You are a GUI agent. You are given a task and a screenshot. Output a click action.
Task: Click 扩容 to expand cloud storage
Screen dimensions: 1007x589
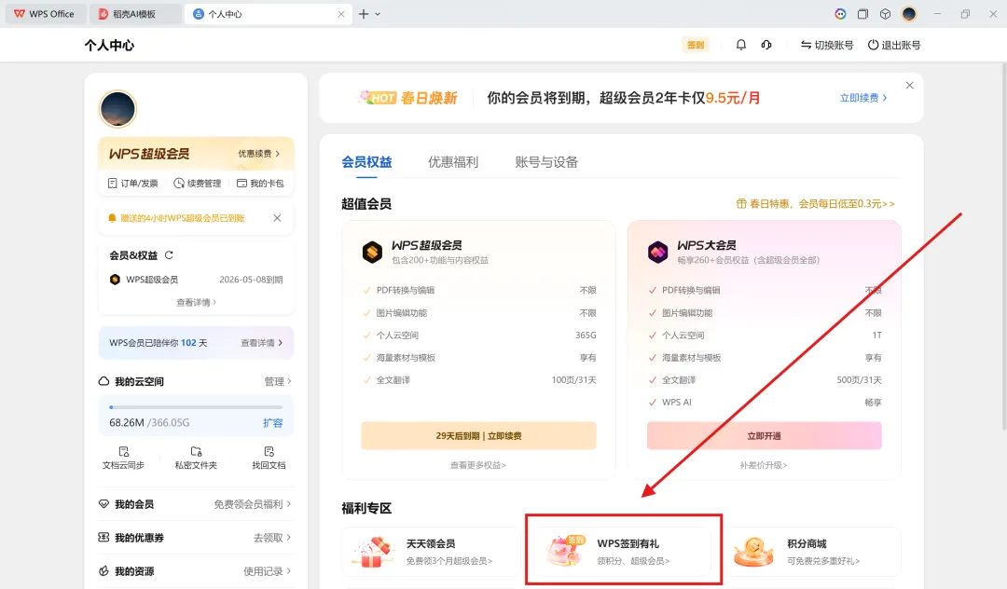pos(272,423)
